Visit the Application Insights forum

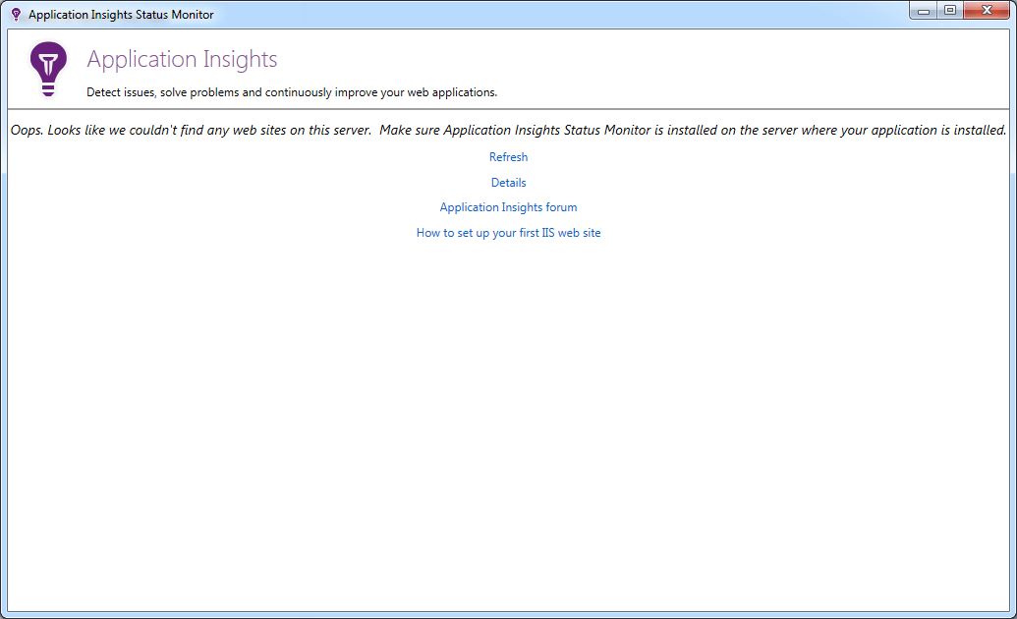[x=508, y=207]
